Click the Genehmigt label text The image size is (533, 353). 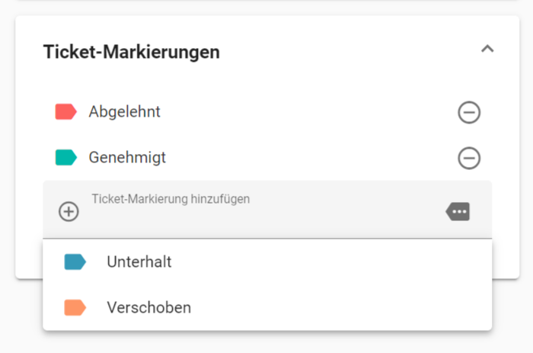127,158
